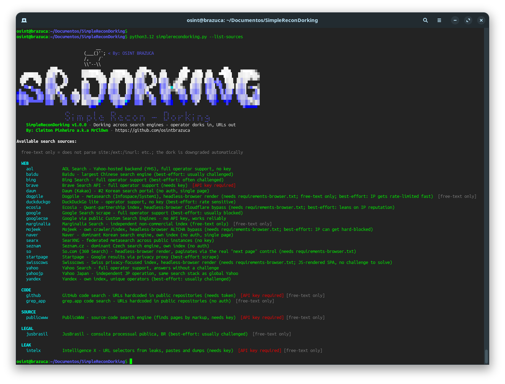The image size is (505, 384).
Task: Click the '< By: OSINT BRAZUCA' text
Action: (131, 53)
